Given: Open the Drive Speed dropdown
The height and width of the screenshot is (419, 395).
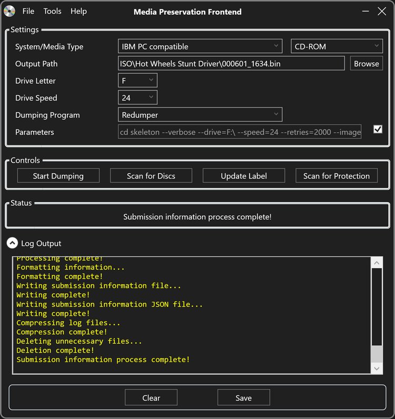Looking at the screenshot, I should [x=137, y=97].
